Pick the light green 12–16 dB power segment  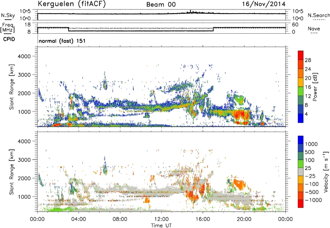coord(301,91)
